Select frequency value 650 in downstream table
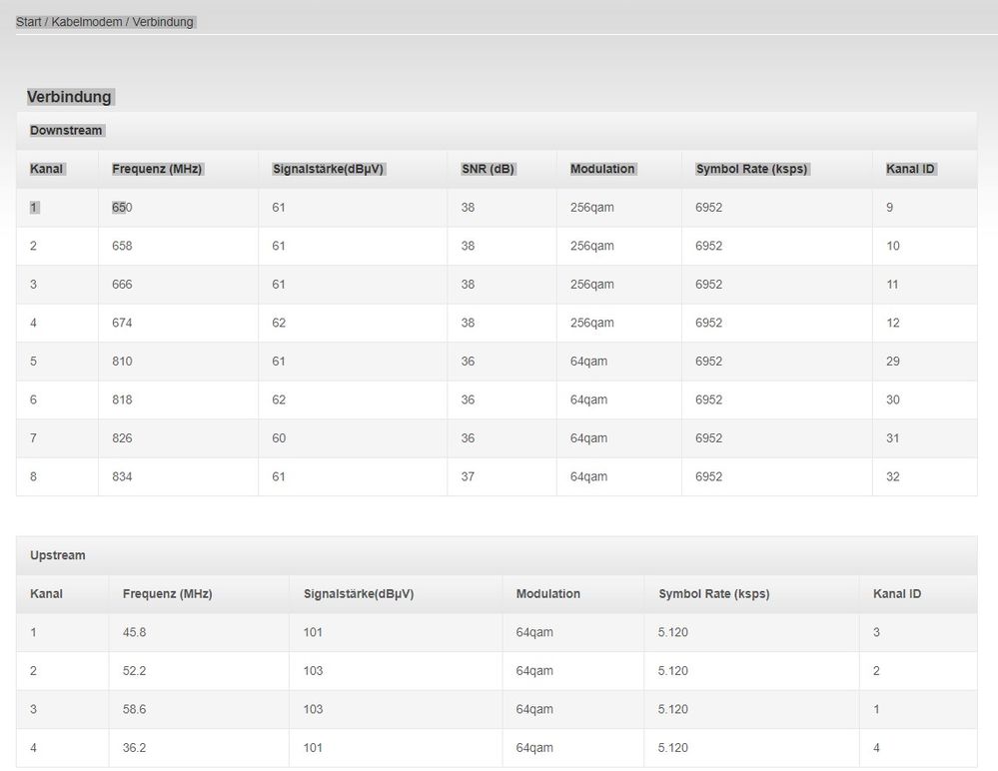Screen dimensions: 998x771 [x=122, y=208]
